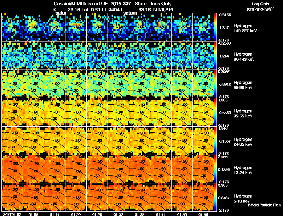The width and height of the screenshot is (283, 216).
Task: Click the 01:38 time label
Action: point(139,214)
